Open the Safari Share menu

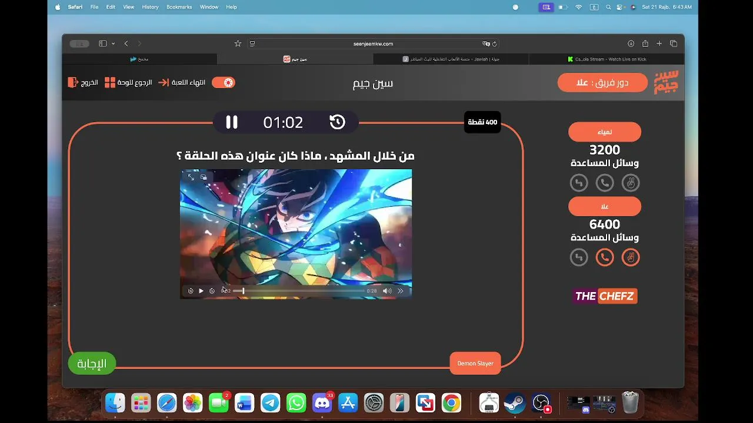pyautogui.click(x=645, y=43)
